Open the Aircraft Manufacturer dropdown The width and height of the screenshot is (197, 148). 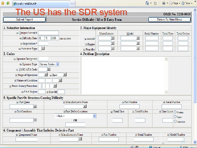click(113, 38)
